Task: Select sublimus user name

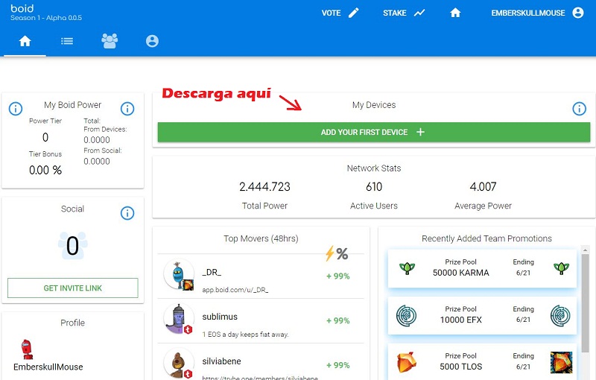Action: point(220,317)
